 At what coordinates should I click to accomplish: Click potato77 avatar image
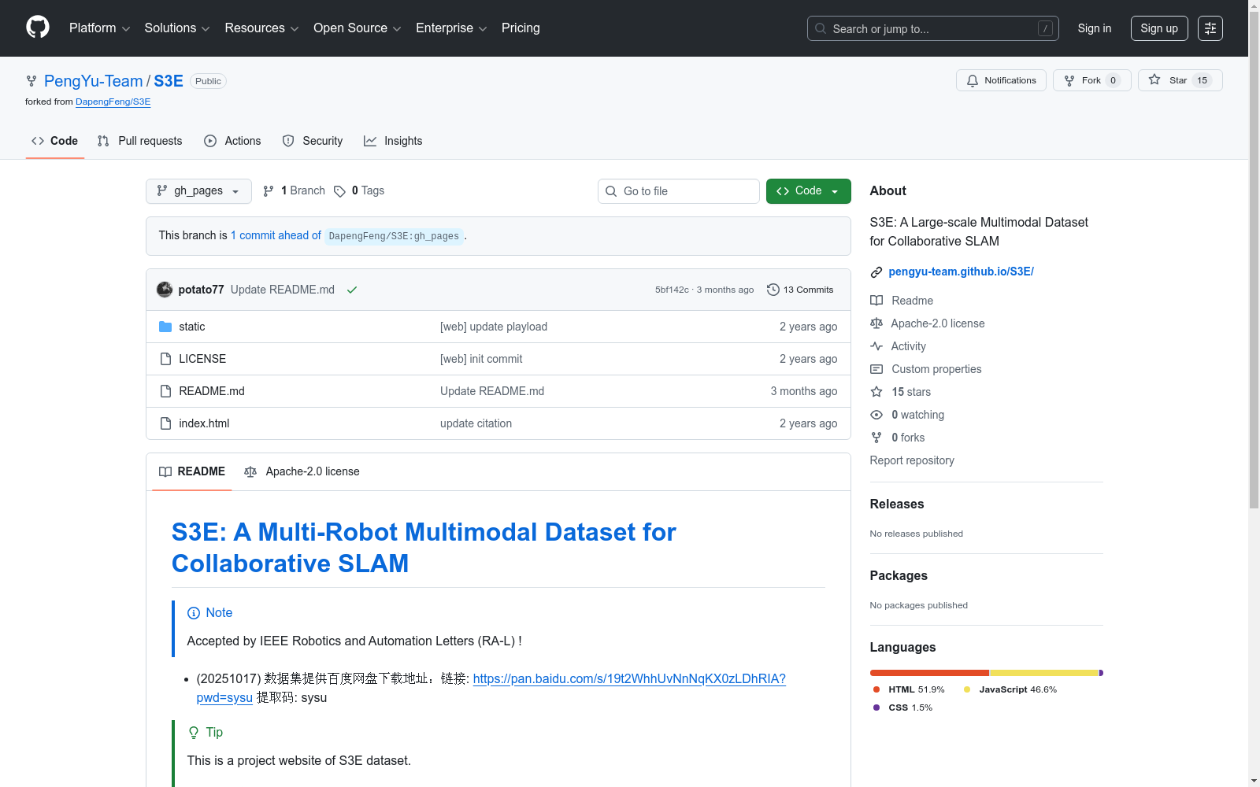point(165,290)
